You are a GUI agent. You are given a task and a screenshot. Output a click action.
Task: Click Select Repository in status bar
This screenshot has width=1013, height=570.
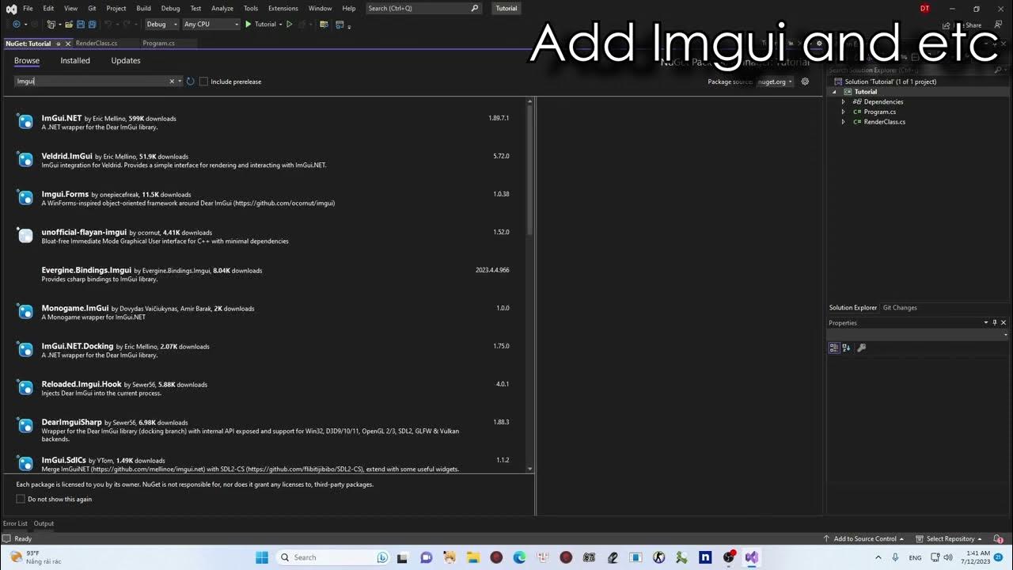pyautogui.click(x=950, y=539)
